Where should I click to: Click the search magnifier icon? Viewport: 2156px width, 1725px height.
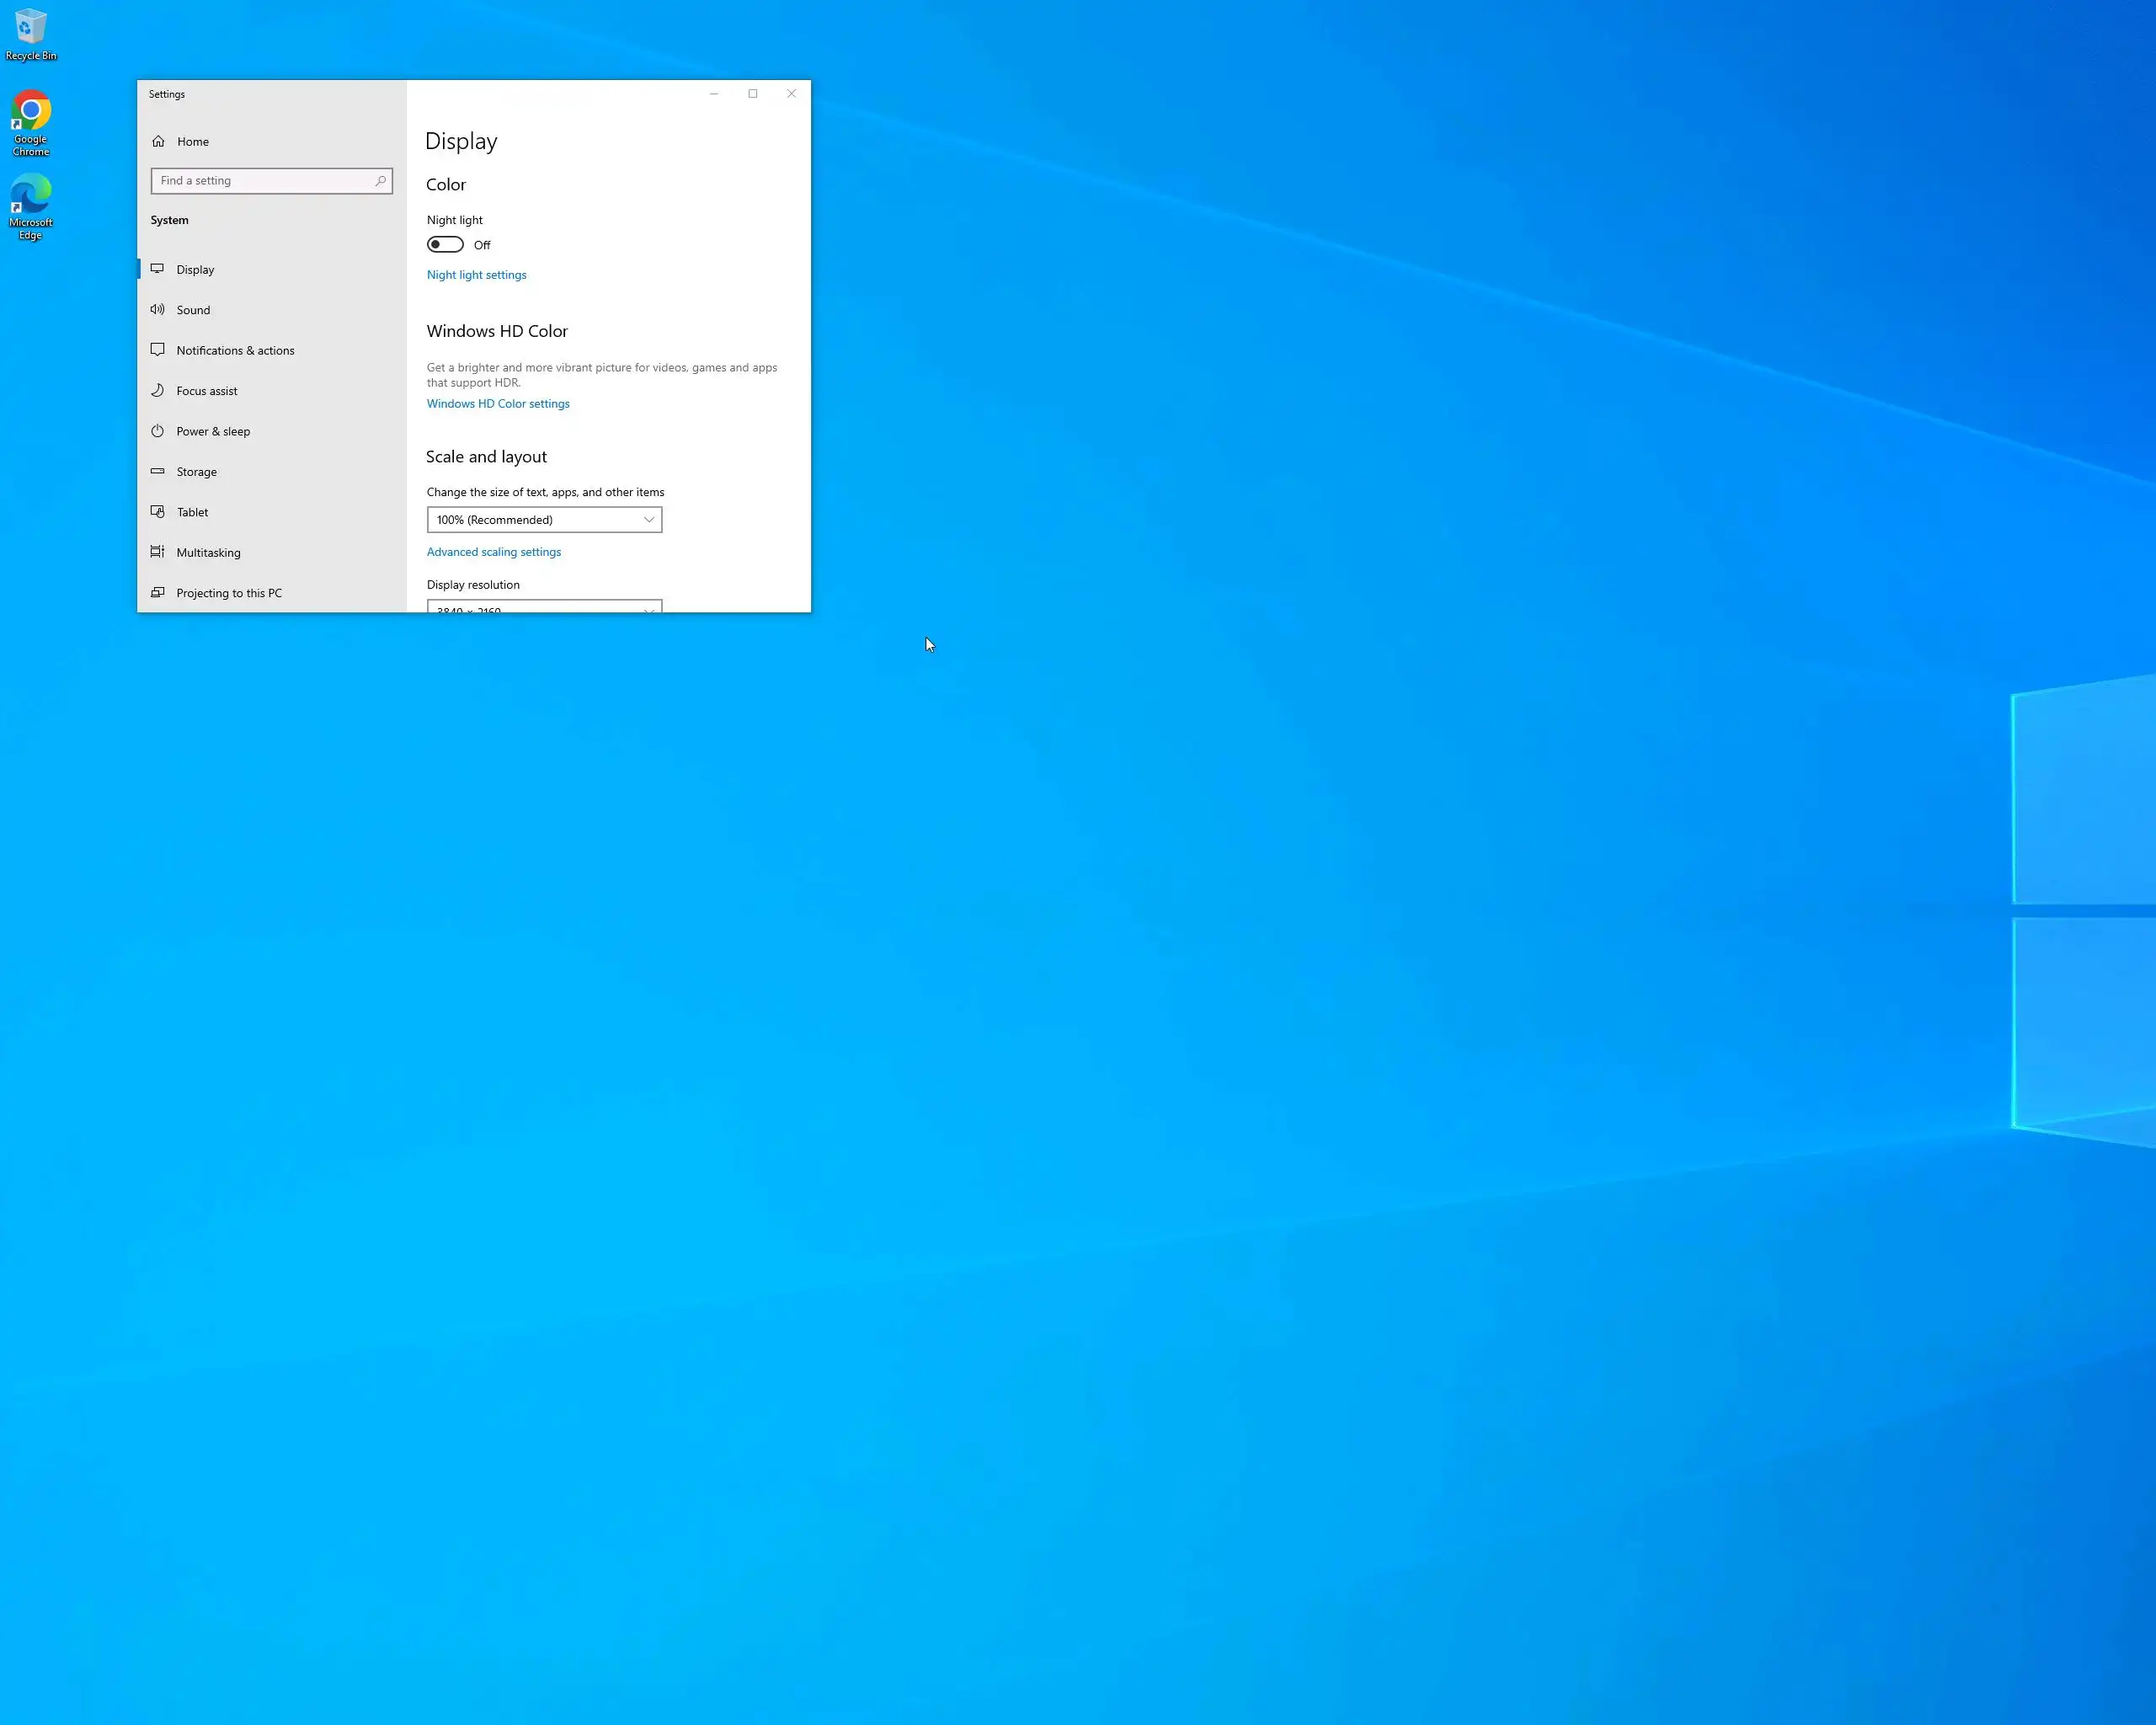coord(380,181)
